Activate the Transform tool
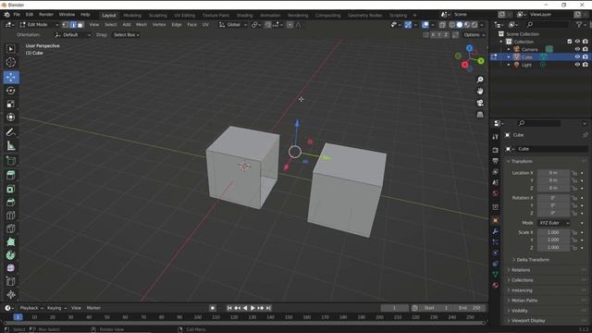 10,117
